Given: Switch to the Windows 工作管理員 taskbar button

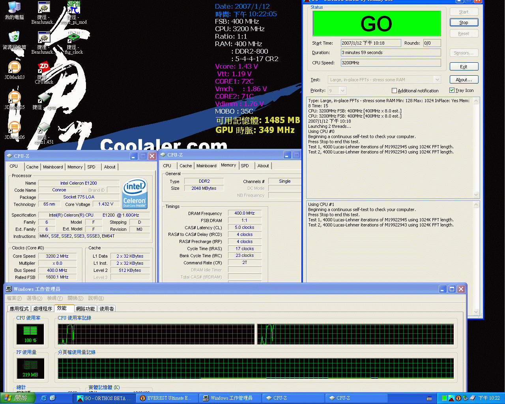Looking at the screenshot, I should pyautogui.click(x=230, y=398).
